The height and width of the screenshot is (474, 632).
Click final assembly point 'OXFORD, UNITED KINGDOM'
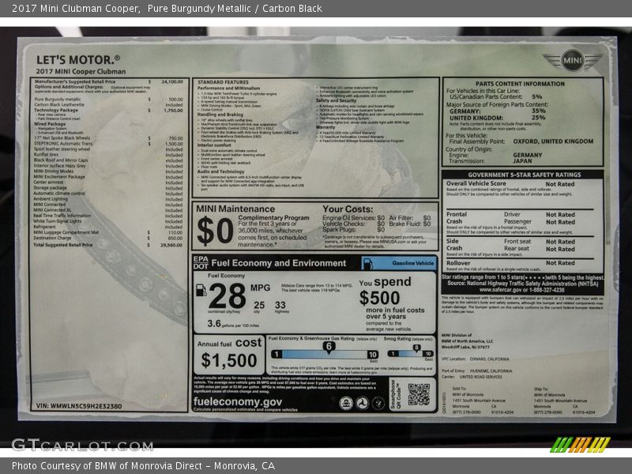pyautogui.click(x=553, y=141)
